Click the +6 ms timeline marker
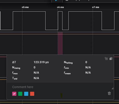The image size is (119, 104). click(60, 7)
